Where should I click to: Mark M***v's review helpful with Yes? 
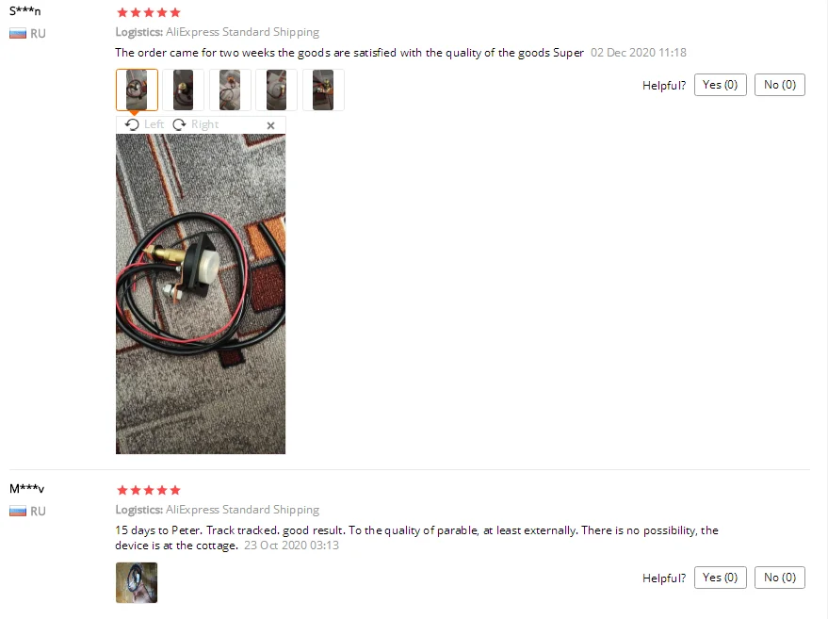tap(721, 578)
